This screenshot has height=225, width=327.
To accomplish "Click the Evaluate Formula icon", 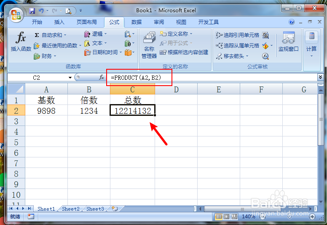I will click(x=265, y=56).
